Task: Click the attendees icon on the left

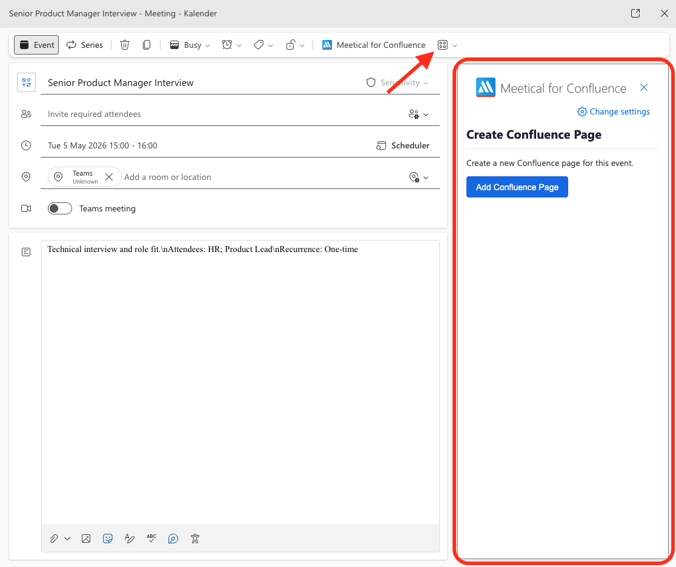Action: 26,114
